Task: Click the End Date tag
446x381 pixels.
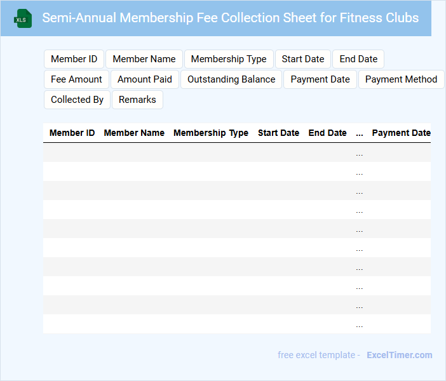Action: (358, 59)
